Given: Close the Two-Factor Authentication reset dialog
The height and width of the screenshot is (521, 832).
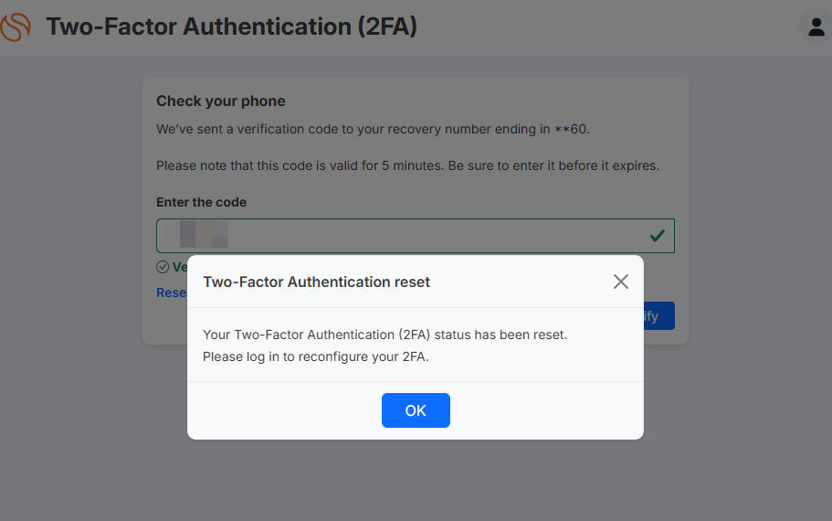Looking at the screenshot, I should coord(621,282).
